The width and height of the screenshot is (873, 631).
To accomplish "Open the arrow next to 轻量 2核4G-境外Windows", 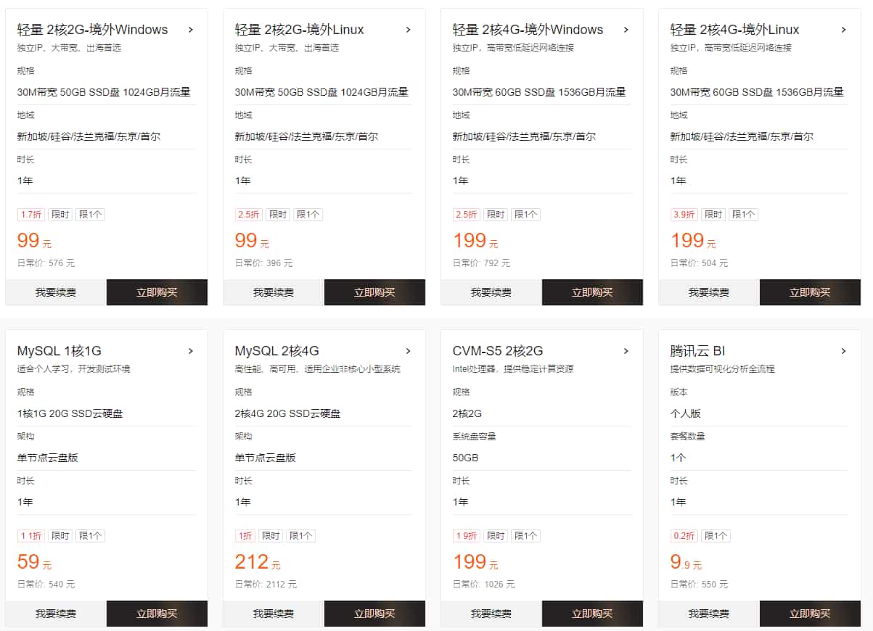I will [x=626, y=30].
